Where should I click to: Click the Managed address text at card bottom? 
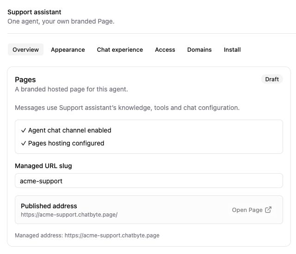point(87,236)
